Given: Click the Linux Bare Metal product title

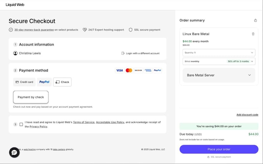Looking at the screenshot, I should [196, 34].
